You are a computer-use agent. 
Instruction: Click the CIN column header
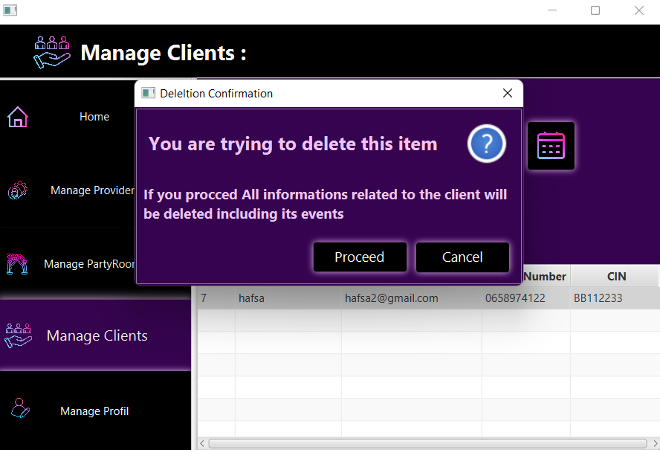point(615,277)
